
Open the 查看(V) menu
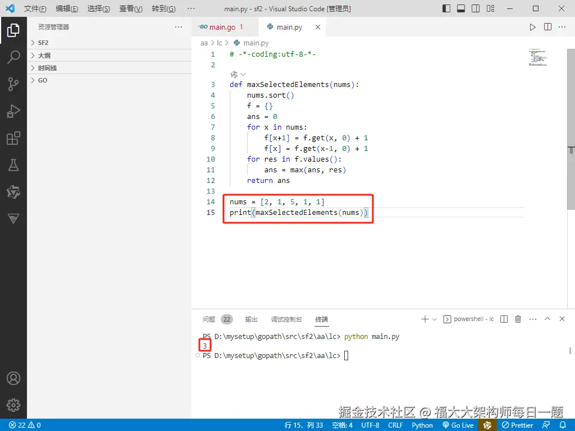coord(130,8)
